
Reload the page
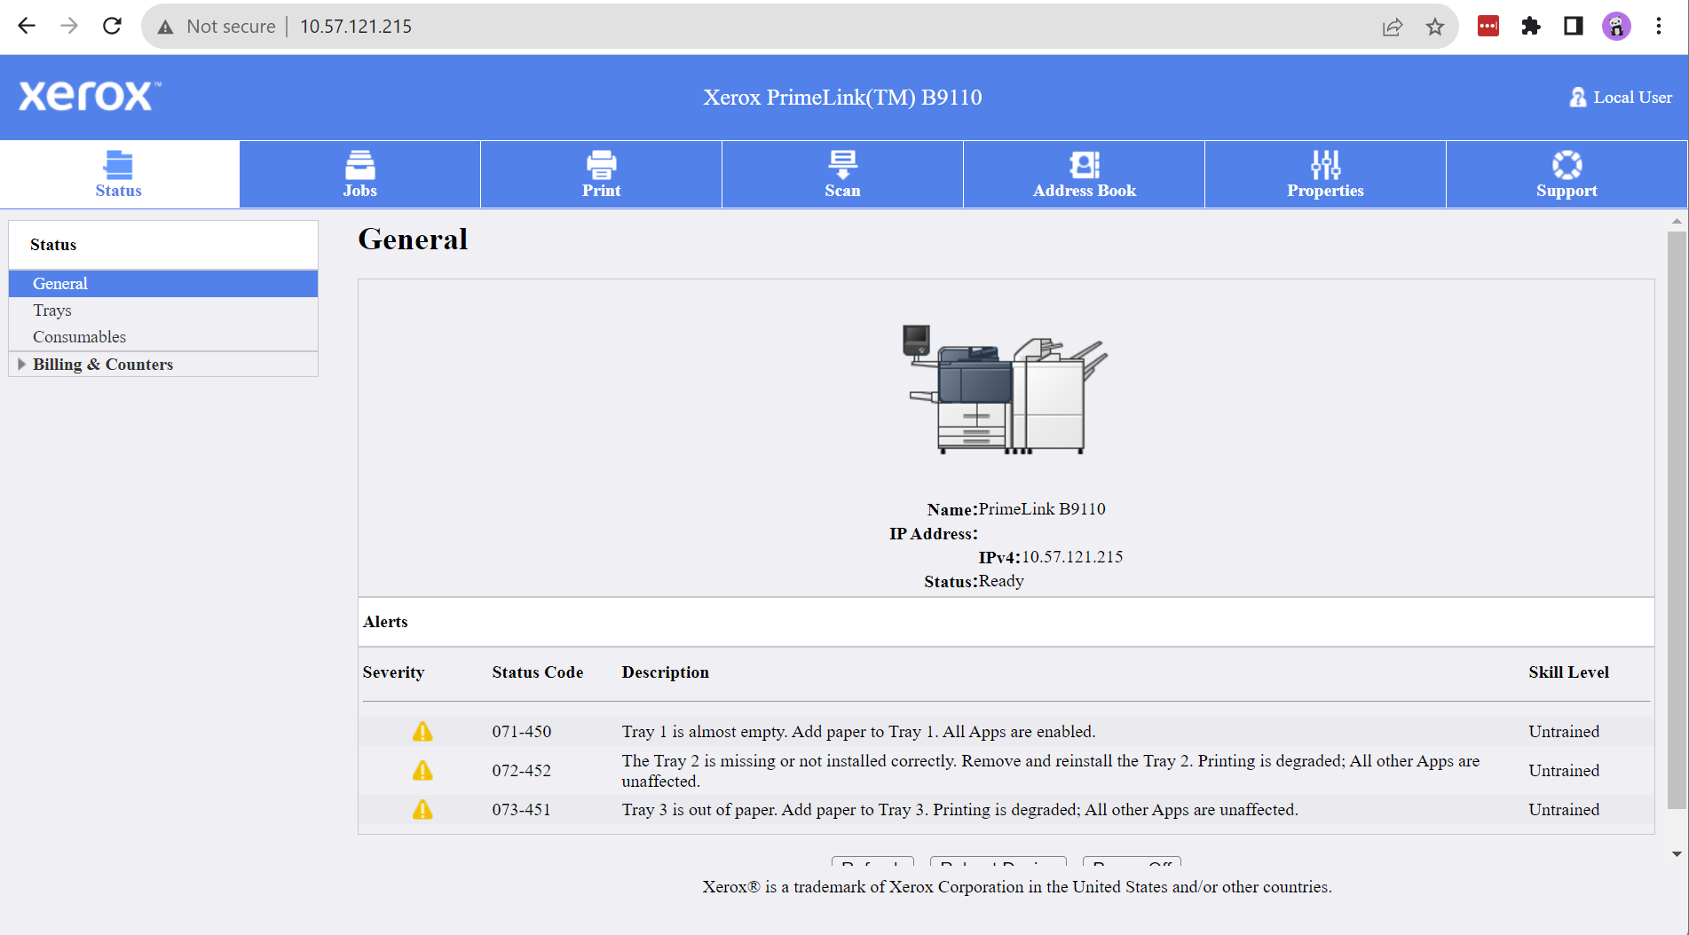(112, 26)
